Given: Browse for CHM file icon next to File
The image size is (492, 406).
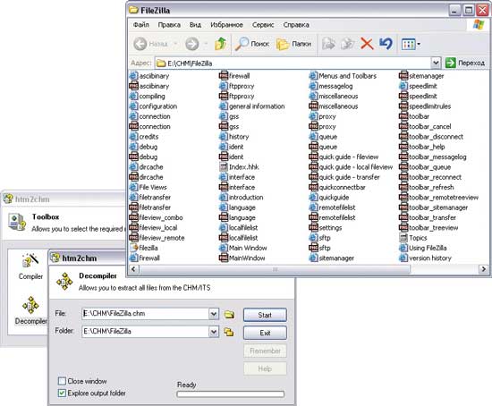Looking at the screenshot, I should coord(229,314).
